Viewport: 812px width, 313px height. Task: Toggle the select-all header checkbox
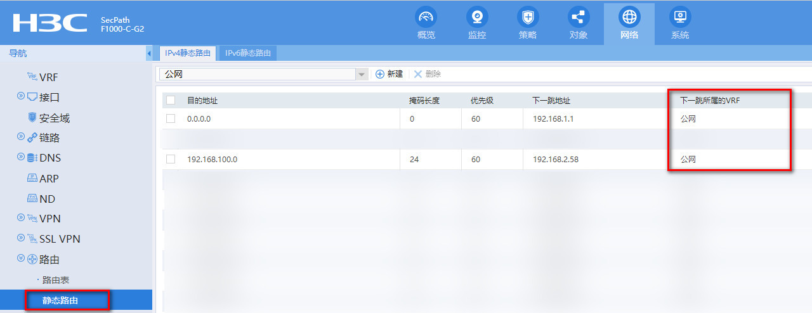tap(170, 100)
